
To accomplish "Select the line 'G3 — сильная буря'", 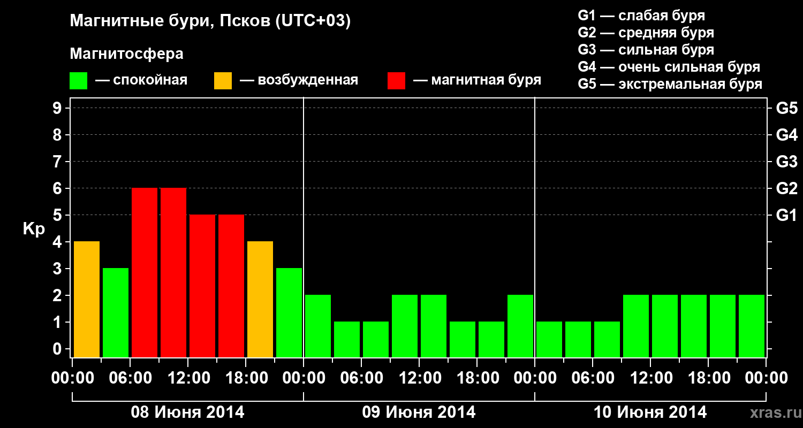I will [646, 50].
